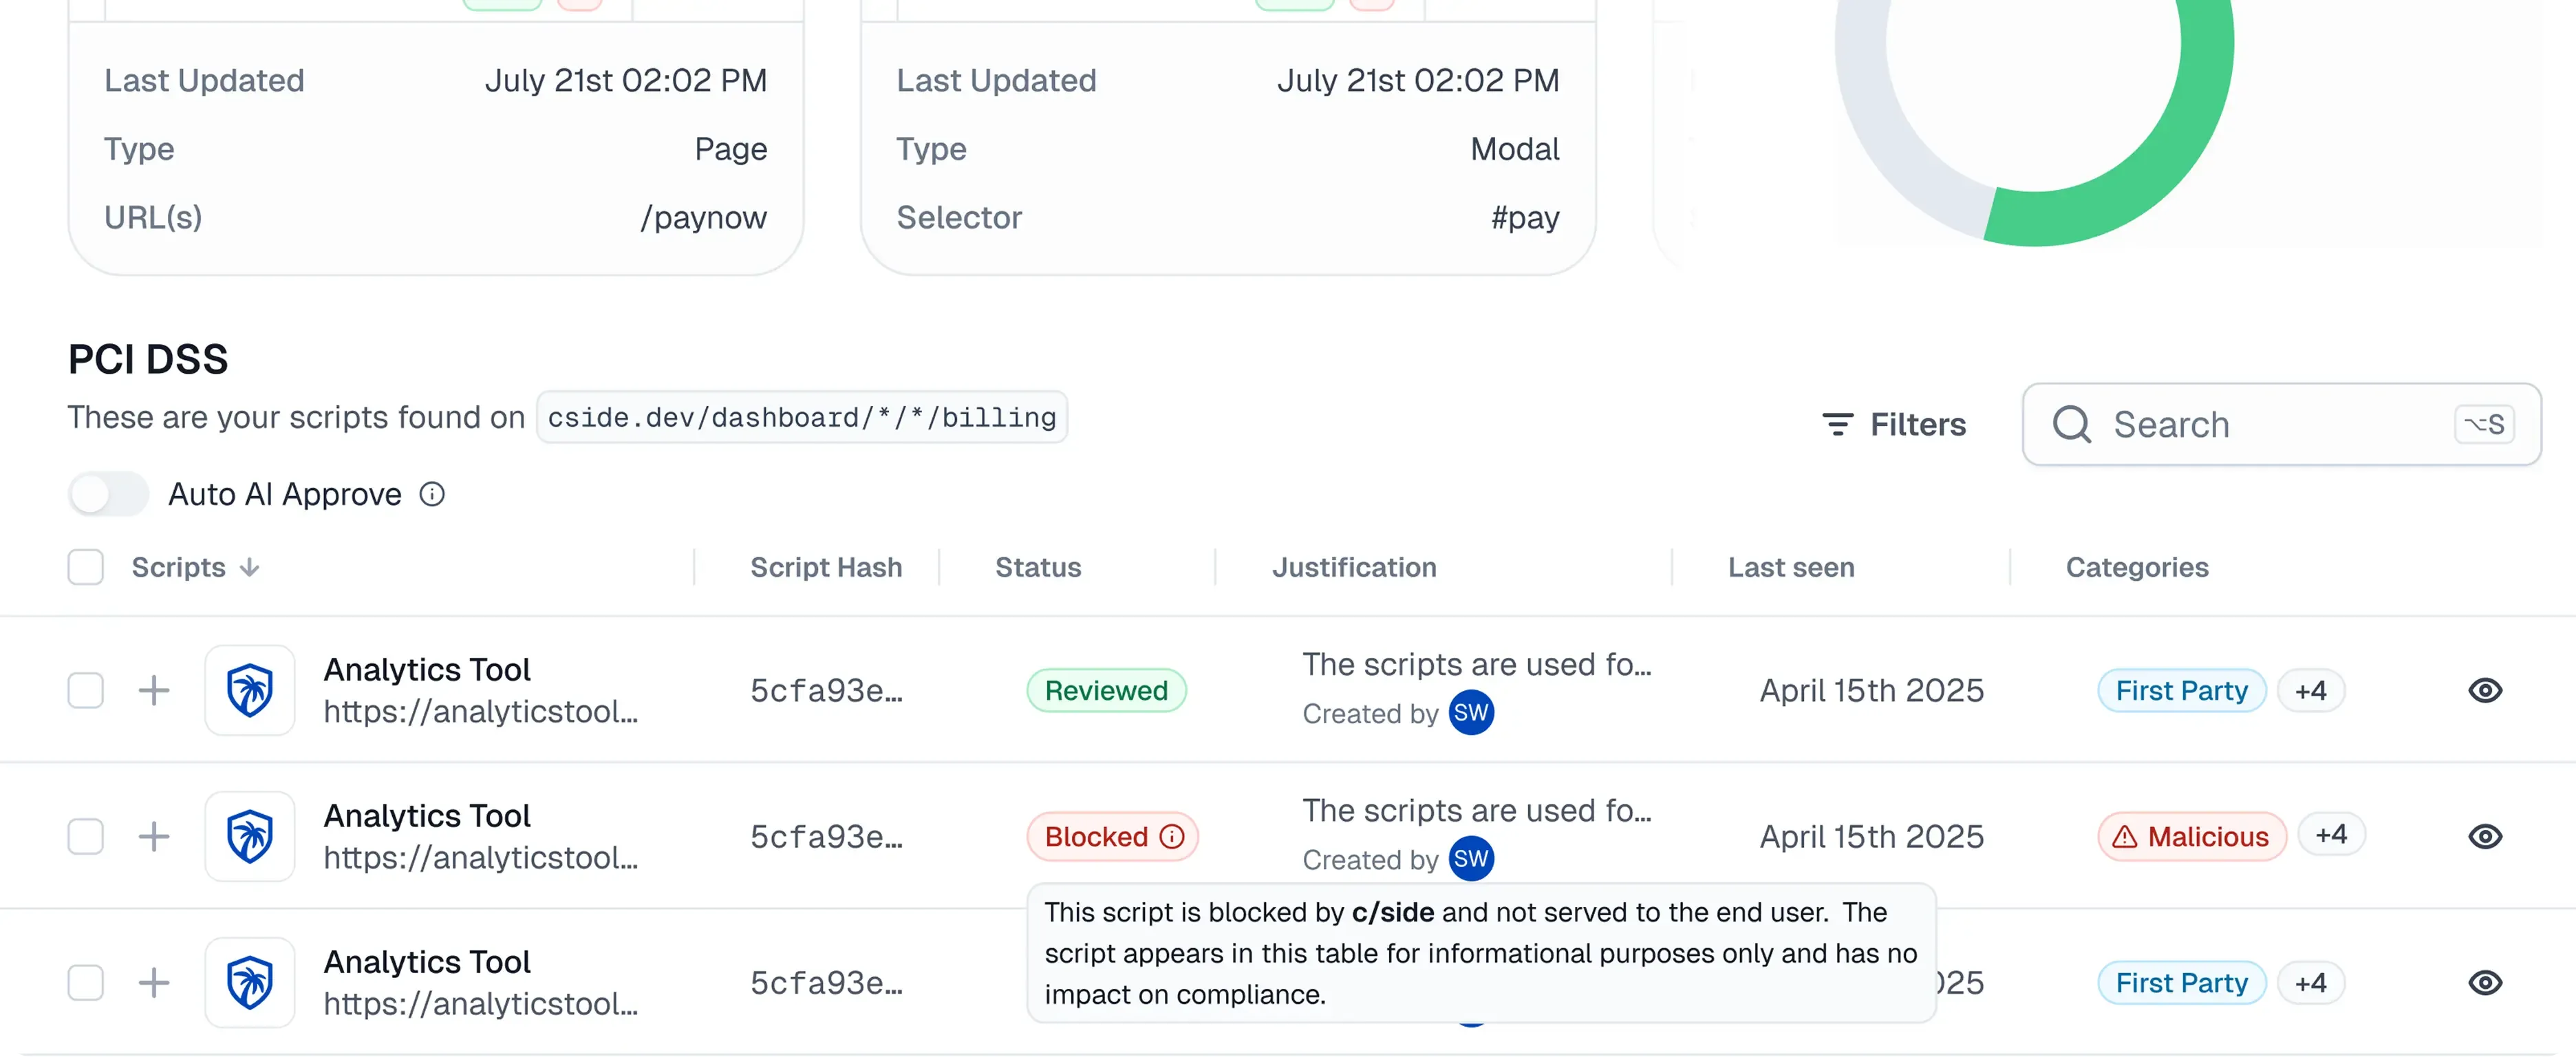Viewport: 2576px width, 1057px height.
Task: Tick the checkbox for the Blocked Analytics Tool row
Action: [x=86, y=836]
